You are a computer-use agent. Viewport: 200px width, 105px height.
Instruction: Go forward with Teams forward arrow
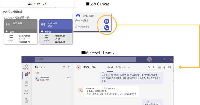pos(29,59)
